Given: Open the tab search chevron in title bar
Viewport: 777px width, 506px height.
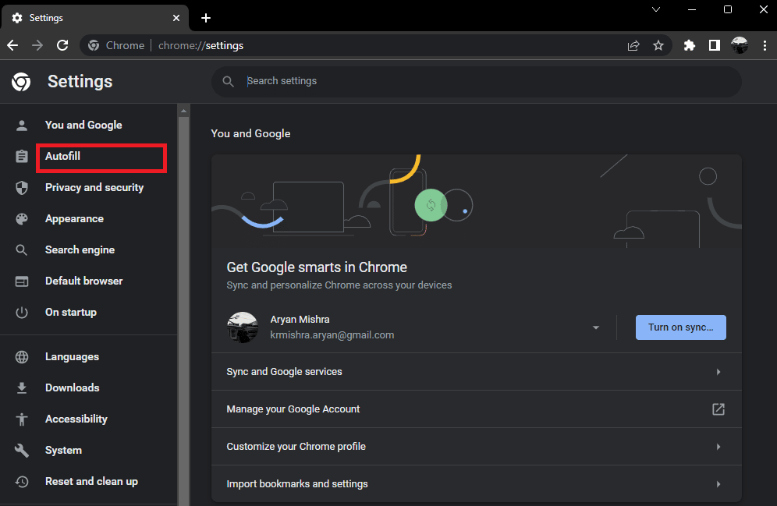Looking at the screenshot, I should (x=656, y=9).
